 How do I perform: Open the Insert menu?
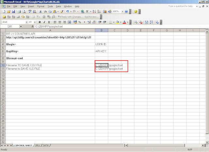[31, 6]
